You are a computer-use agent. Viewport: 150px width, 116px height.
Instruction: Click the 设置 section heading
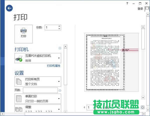pos(19,73)
